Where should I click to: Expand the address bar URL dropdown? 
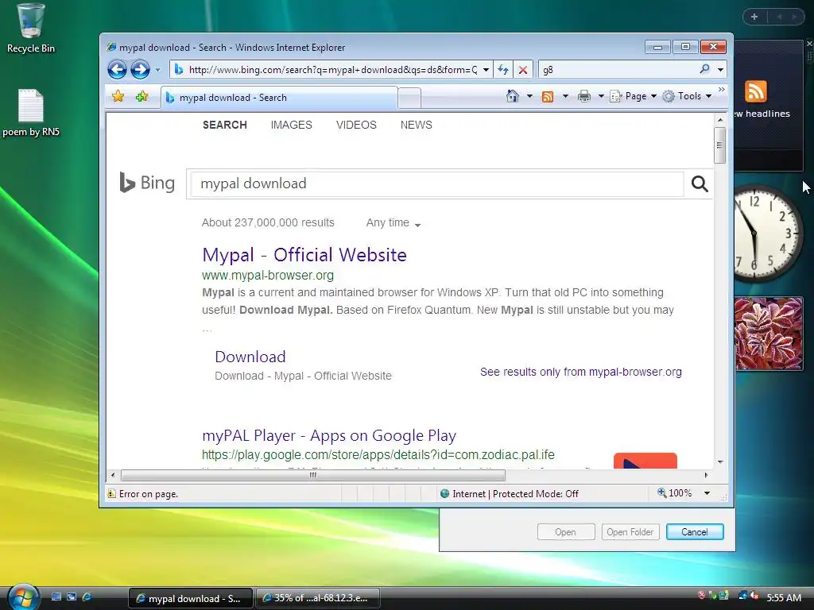point(486,70)
